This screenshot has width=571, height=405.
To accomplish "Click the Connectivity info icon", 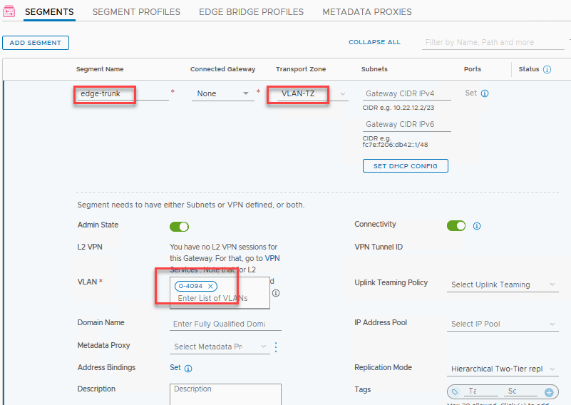I will pos(477,226).
